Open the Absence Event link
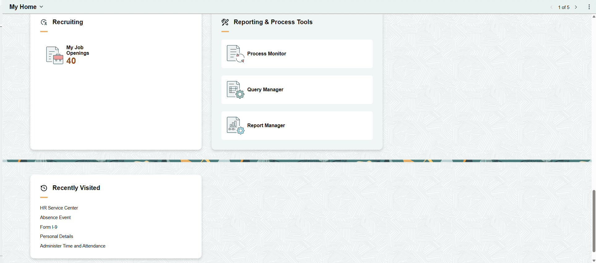The width and height of the screenshot is (596, 263). pyautogui.click(x=55, y=218)
